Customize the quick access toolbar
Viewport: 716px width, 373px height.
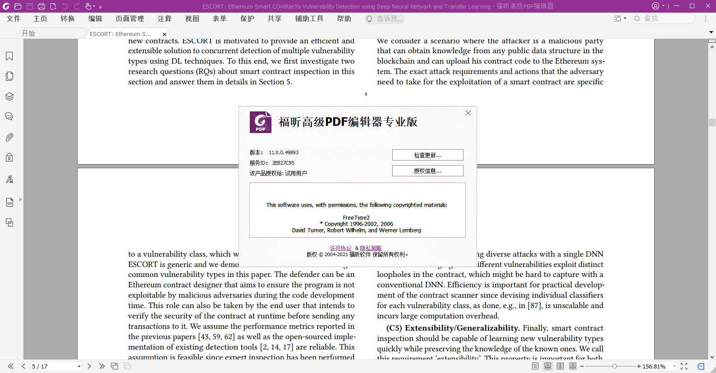100,7
